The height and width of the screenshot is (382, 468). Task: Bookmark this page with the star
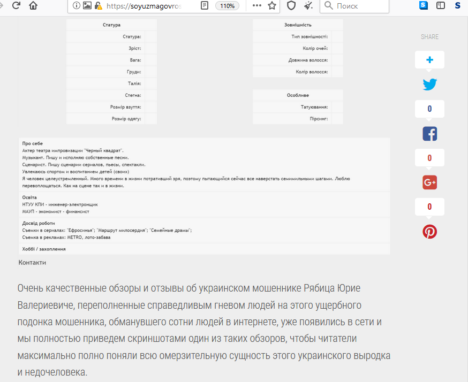point(272,6)
